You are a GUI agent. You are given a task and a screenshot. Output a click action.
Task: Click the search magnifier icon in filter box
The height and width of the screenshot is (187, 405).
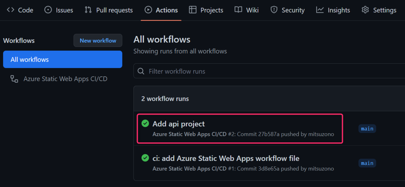(x=141, y=71)
